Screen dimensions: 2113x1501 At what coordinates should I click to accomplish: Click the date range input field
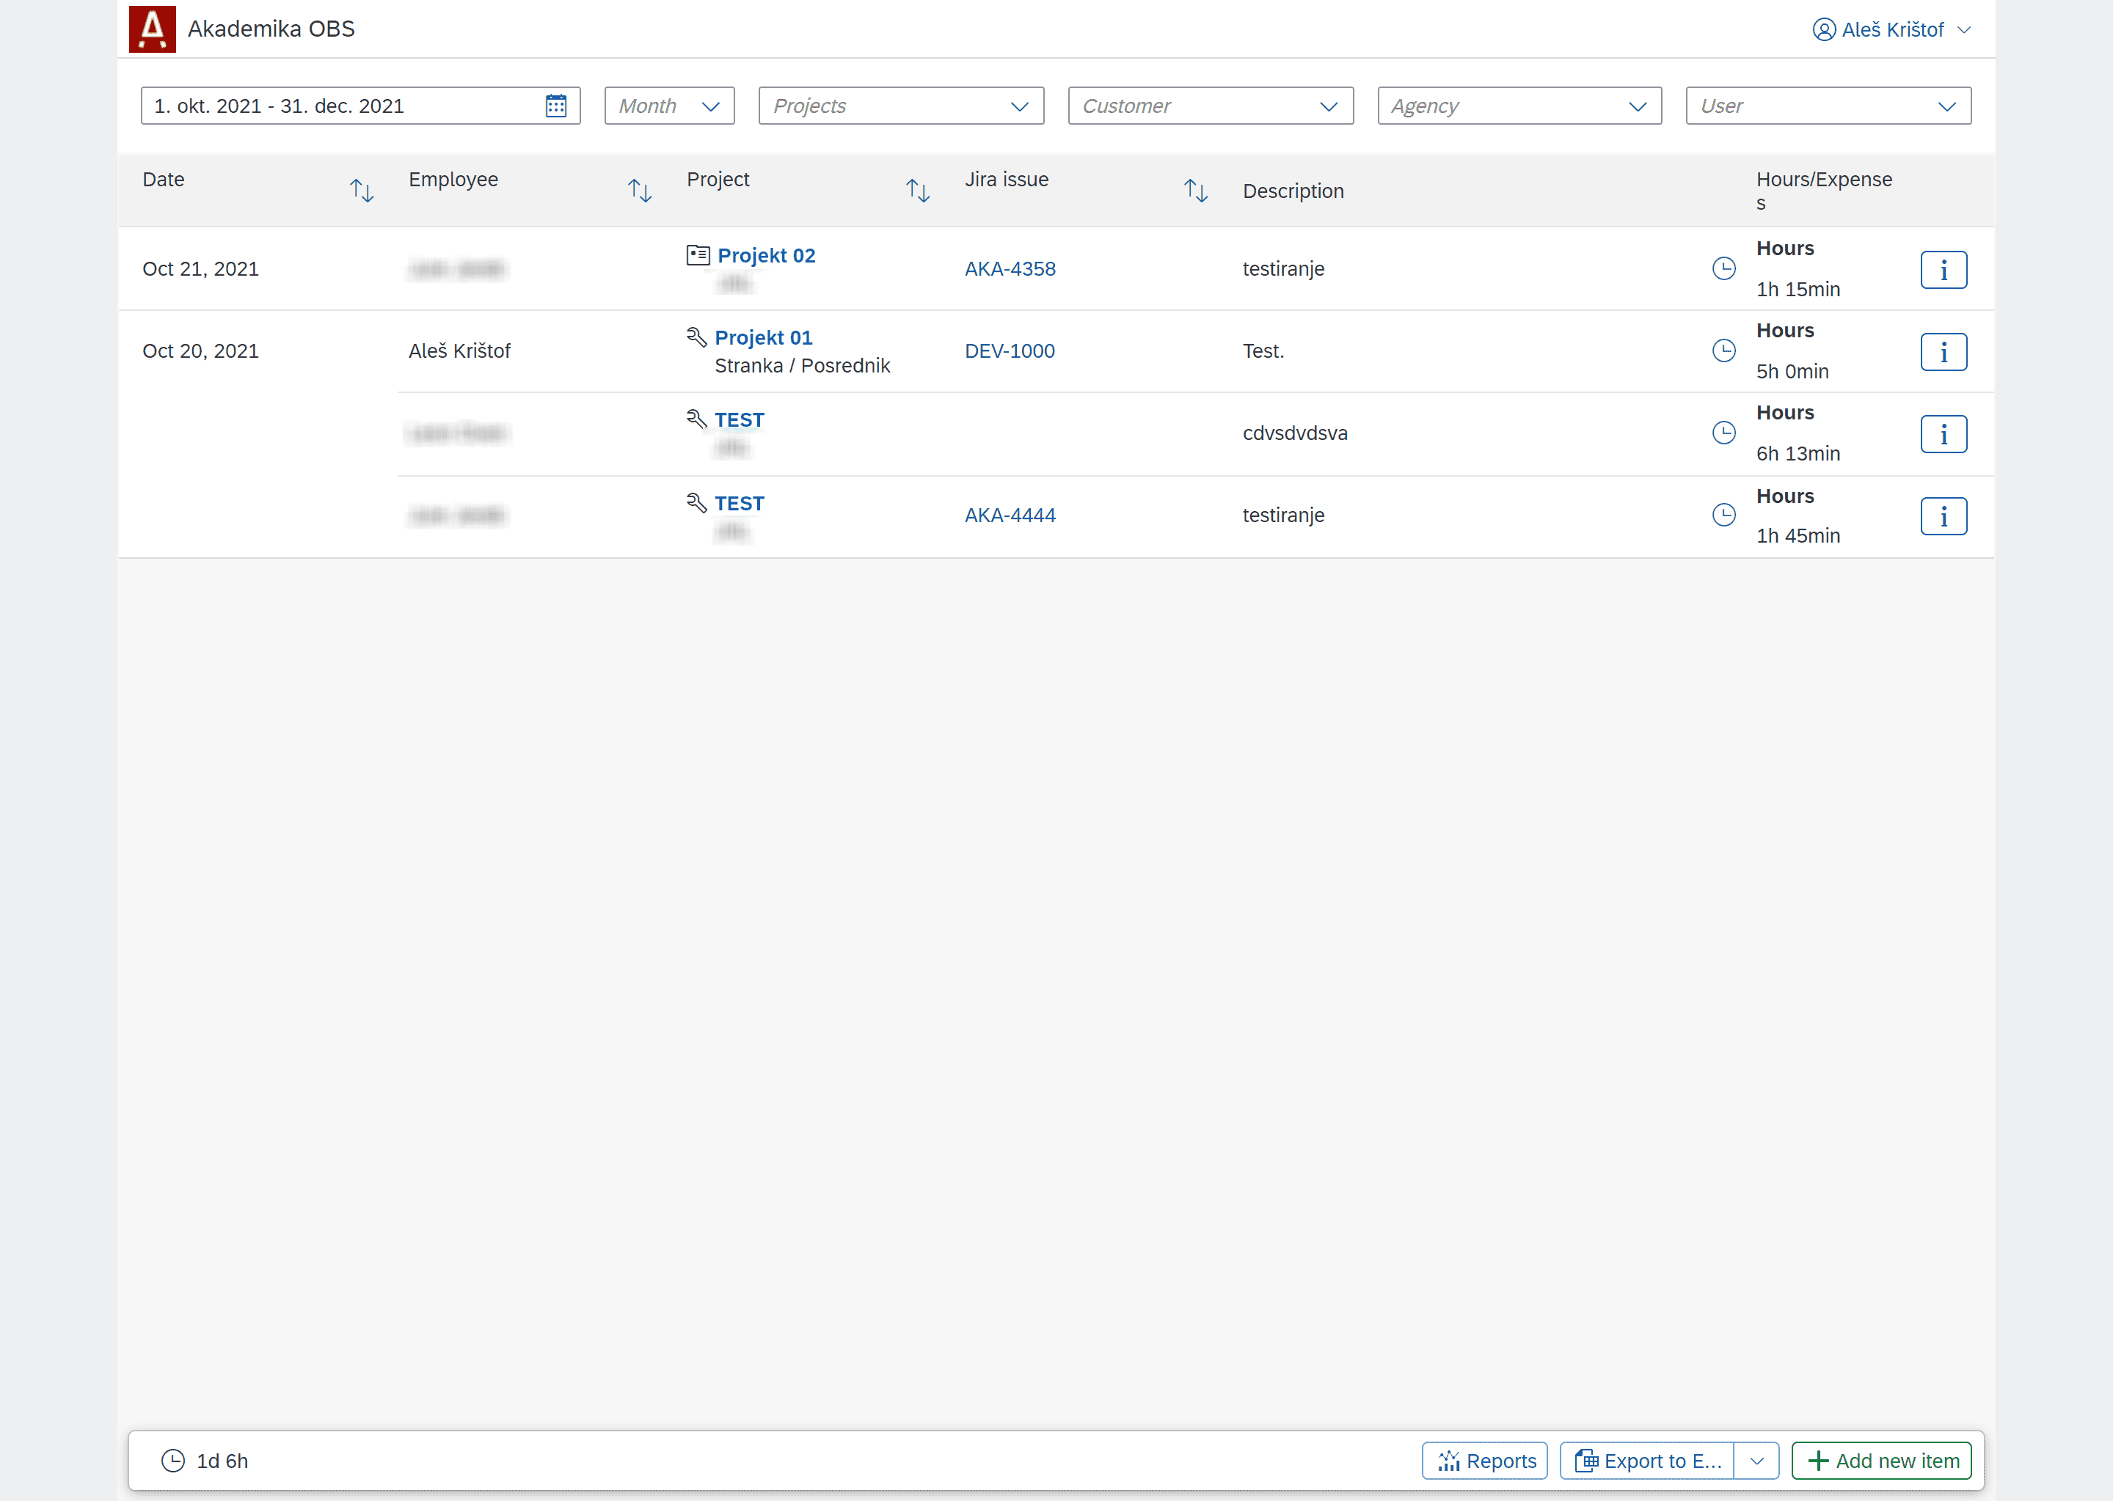[342, 106]
